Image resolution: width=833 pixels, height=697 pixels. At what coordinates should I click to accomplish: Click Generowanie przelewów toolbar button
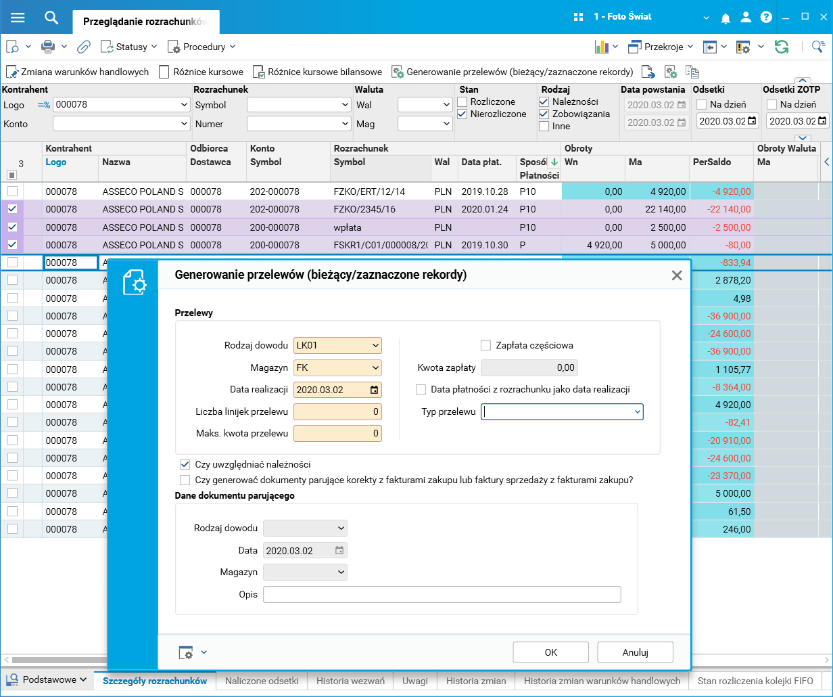click(x=513, y=72)
